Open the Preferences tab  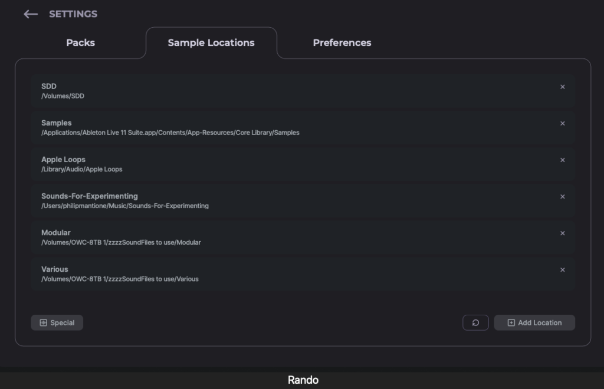click(x=342, y=42)
